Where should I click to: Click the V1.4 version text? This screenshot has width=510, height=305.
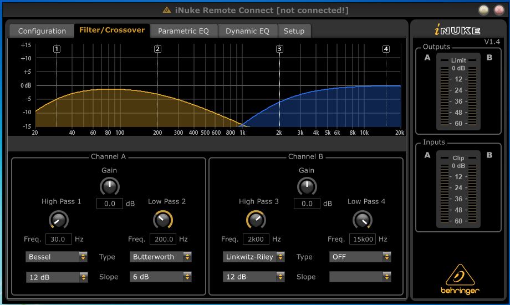pos(492,42)
